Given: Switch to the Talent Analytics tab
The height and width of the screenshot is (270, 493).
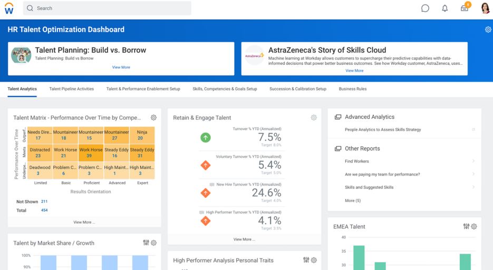Looking at the screenshot, I should coord(22,89).
